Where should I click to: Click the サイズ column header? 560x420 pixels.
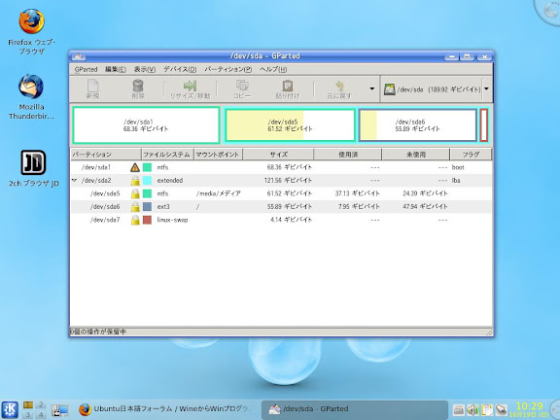coord(278,155)
